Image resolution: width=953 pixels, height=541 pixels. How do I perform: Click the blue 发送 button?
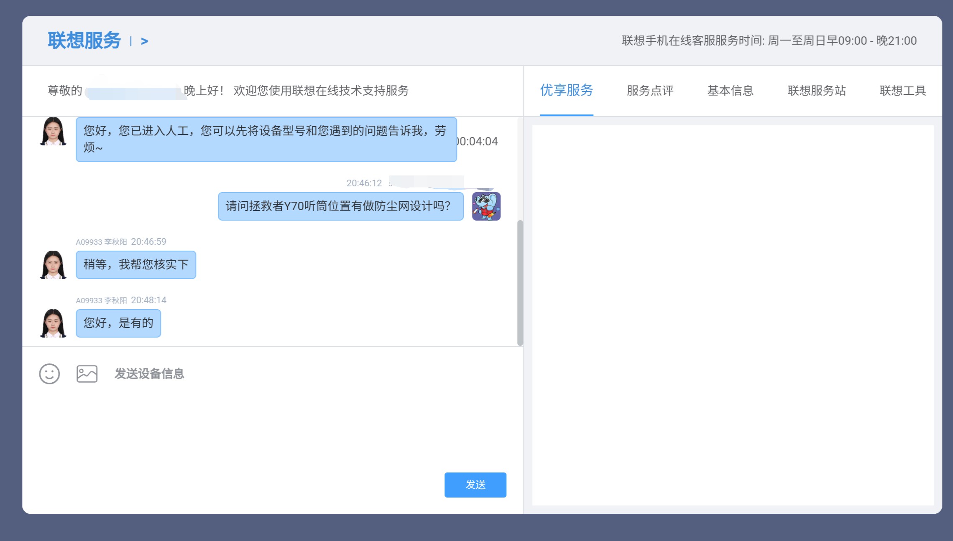click(475, 485)
